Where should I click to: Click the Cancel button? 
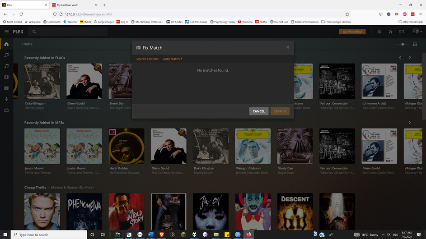(259, 111)
